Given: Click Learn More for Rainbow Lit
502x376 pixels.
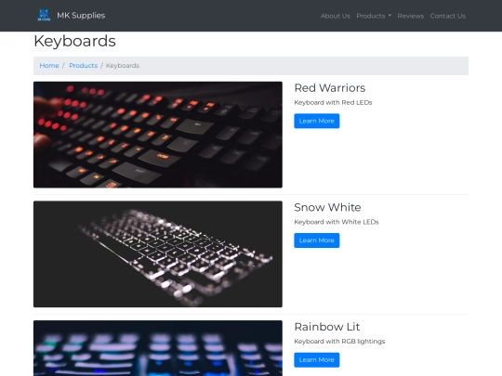Looking at the screenshot, I should click(317, 359).
